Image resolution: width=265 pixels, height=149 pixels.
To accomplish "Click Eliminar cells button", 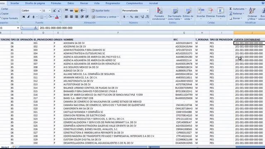I will [210, 14].
